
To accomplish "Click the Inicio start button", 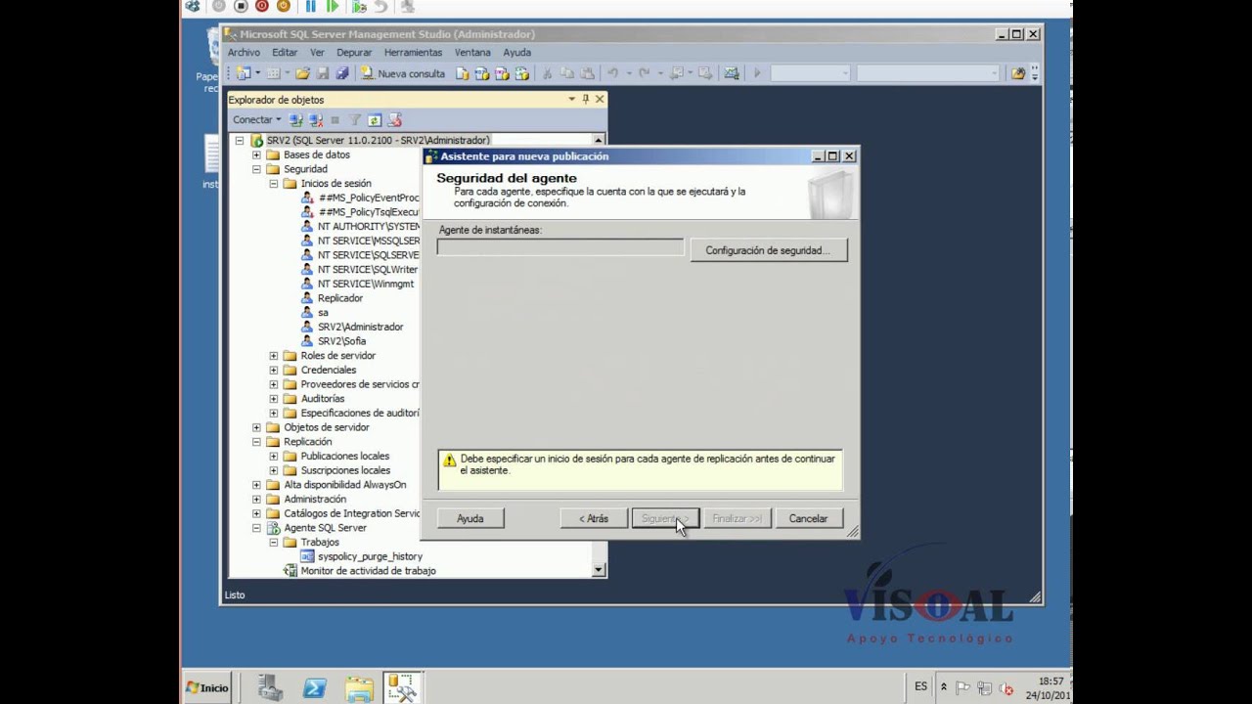I will coord(207,687).
